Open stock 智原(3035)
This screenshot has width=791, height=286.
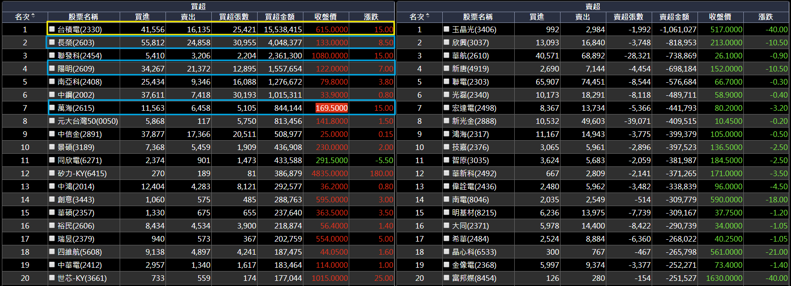point(470,160)
